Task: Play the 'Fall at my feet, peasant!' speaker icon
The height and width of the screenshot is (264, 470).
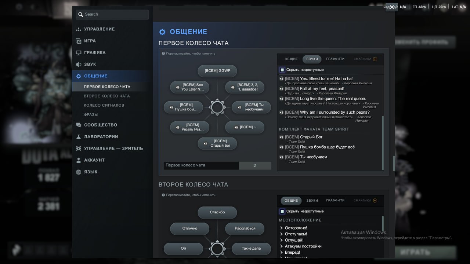Action: pyautogui.click(x=282, y=89)
